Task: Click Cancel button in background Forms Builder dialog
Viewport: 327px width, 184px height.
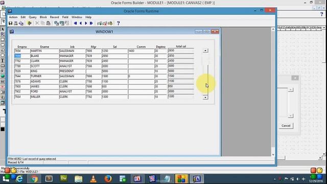Action: (x=286, y=126)
